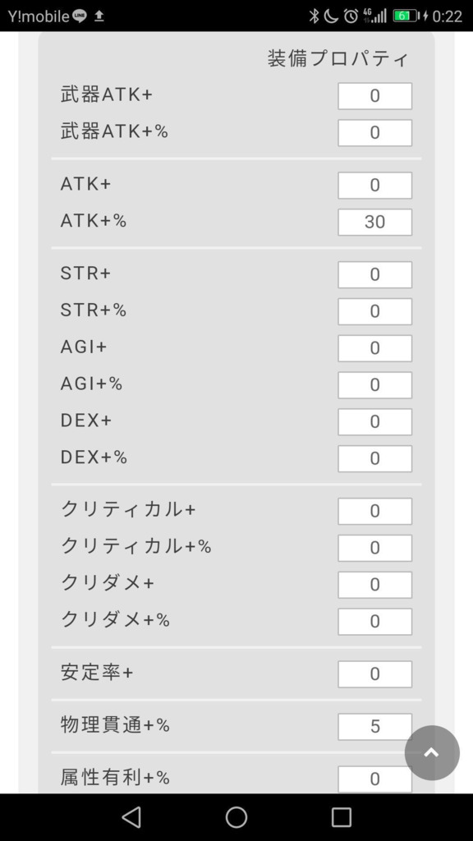Edit the ATK+% field showing 30
Image resolution: width=473 pixels, height=841 pixels.
(374, 222)
